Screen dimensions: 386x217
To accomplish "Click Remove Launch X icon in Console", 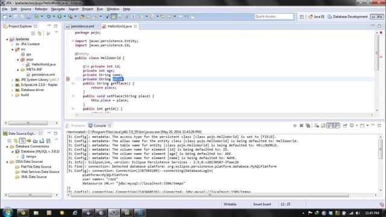I will pos(301,126).
